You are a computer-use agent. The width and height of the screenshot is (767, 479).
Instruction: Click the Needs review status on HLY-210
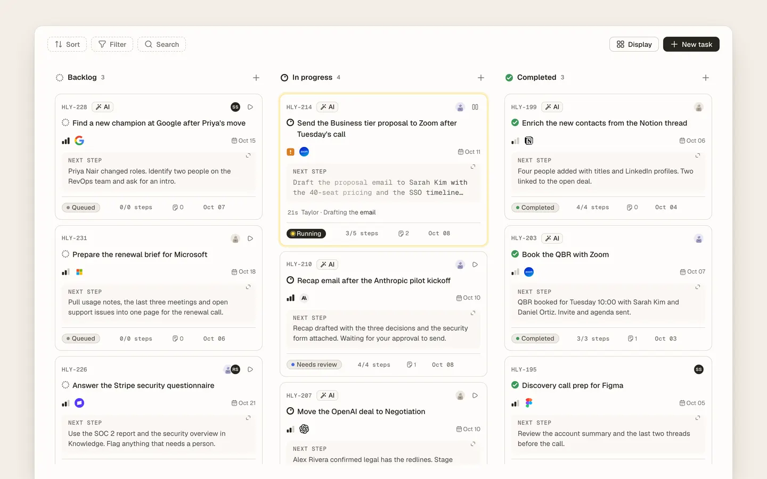[x=314, y=365]
